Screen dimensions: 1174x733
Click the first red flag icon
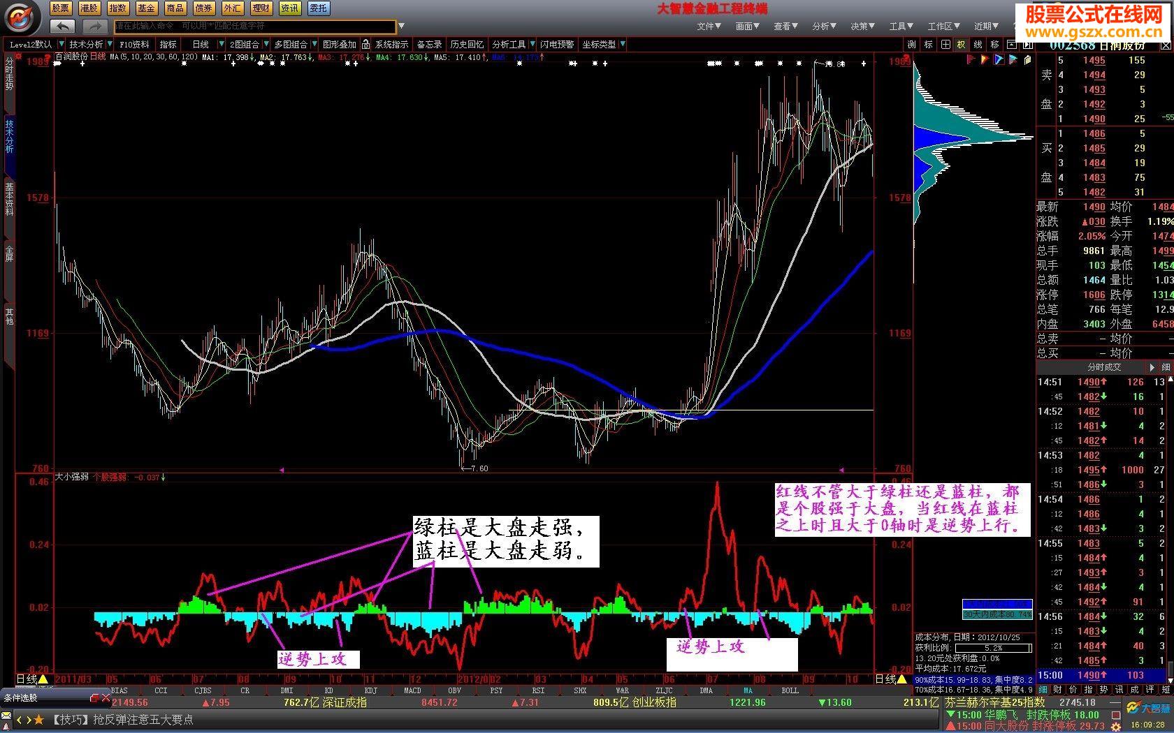click(x=971, y=60)
